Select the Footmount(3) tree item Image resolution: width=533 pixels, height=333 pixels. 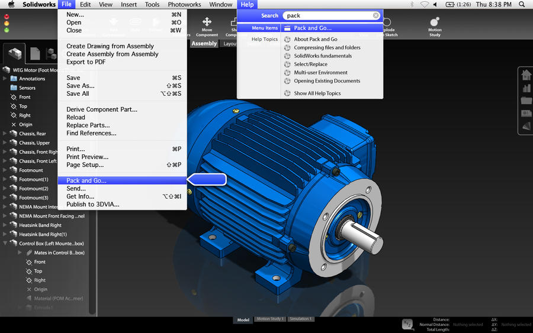[34, 198]
